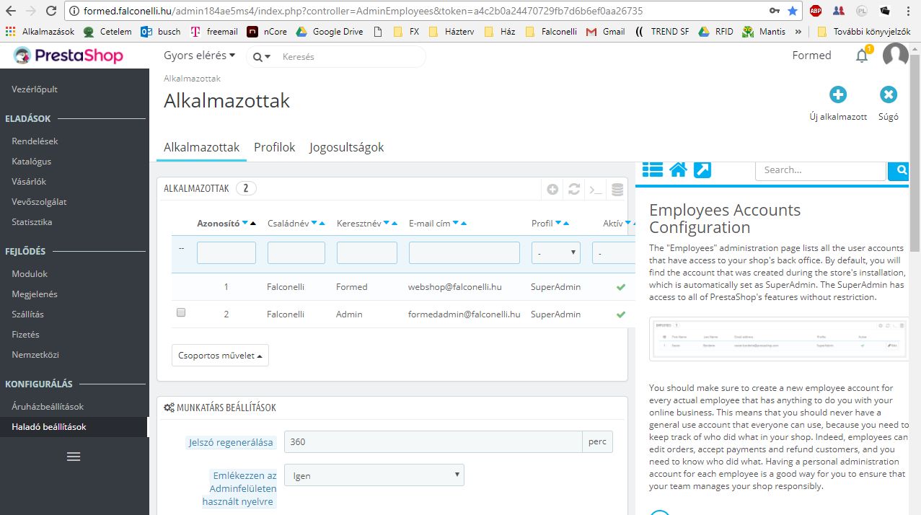The width and height of the screenshot is (921, 515).
Task: Expand Csoportos művelet menu
Action: (x=220, y=356)
